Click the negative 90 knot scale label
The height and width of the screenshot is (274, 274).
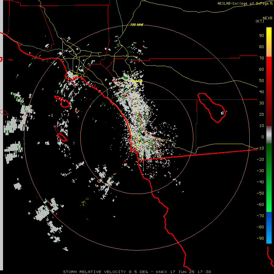(x=260, y=238)
